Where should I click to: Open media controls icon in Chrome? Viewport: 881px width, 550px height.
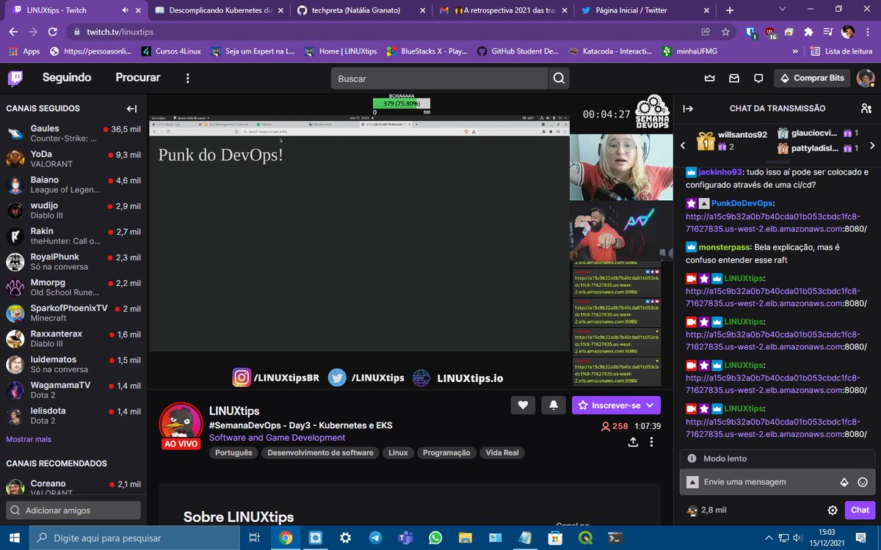click(x=827, y=32)
